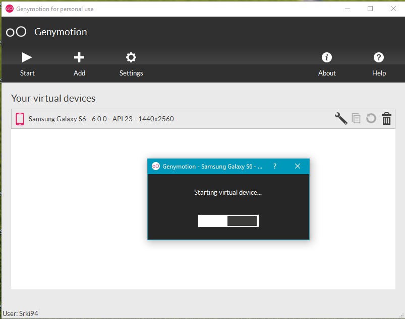Click the 'Starting virtual device...' text
This screenshot has height=319, width=405.
(228, 193)
